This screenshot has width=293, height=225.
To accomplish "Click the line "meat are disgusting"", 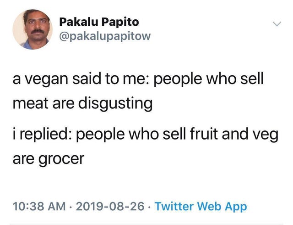I will point(82,102).
